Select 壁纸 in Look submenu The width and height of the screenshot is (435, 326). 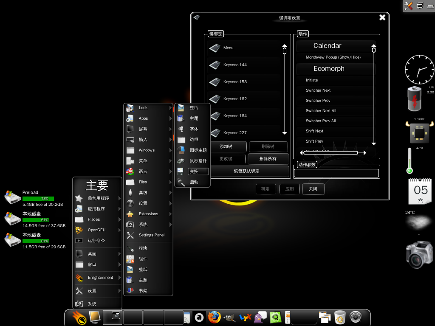tap(192, 108)
